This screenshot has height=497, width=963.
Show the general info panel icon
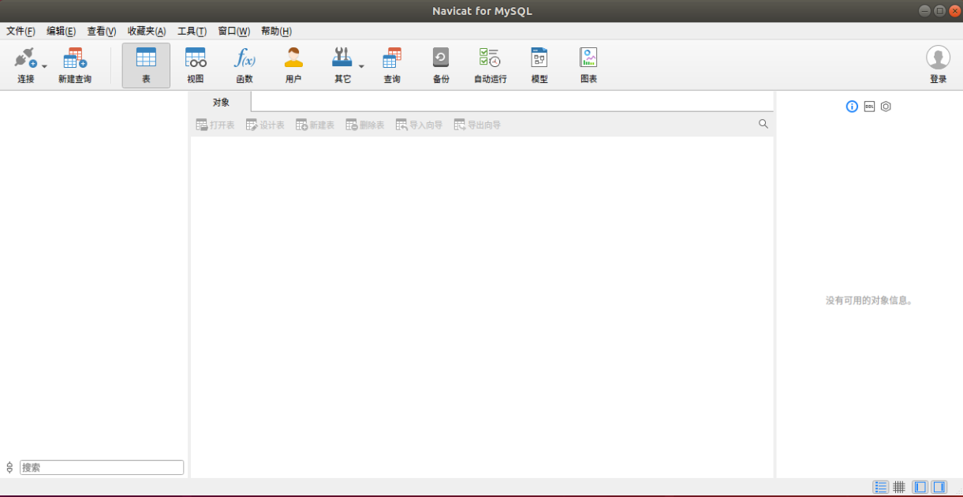[x=852, y=106]
